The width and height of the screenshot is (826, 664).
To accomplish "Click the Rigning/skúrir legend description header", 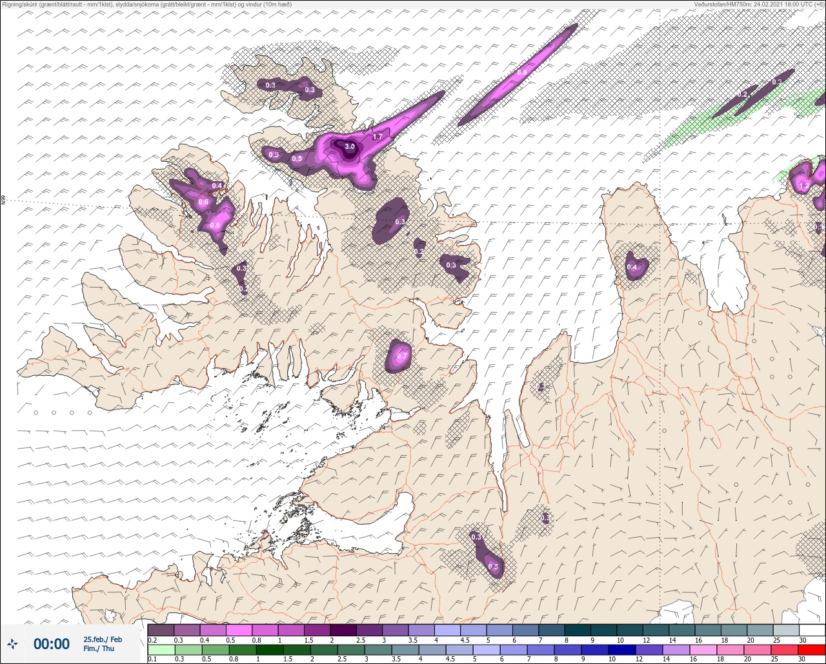I will click(x=147, y=4).
